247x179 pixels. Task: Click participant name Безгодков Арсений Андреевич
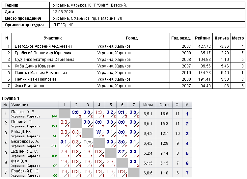pos(43,46)
